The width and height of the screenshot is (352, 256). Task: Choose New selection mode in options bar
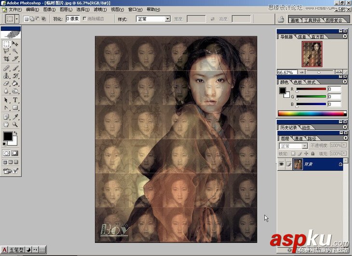(x=26, y=19)
